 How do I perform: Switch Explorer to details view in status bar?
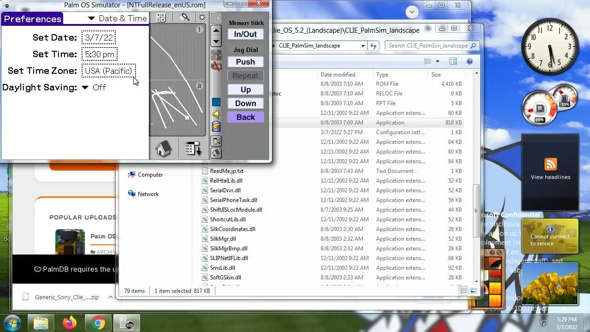coord(463,290)
